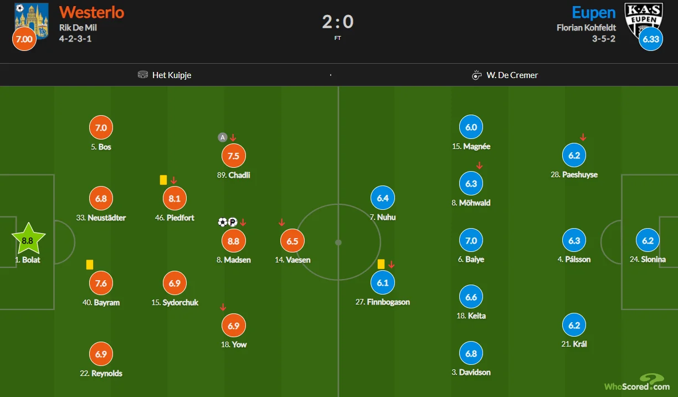Open the Westerlo team name link
This screenshot has width=678, height=397.
[91, 12]
